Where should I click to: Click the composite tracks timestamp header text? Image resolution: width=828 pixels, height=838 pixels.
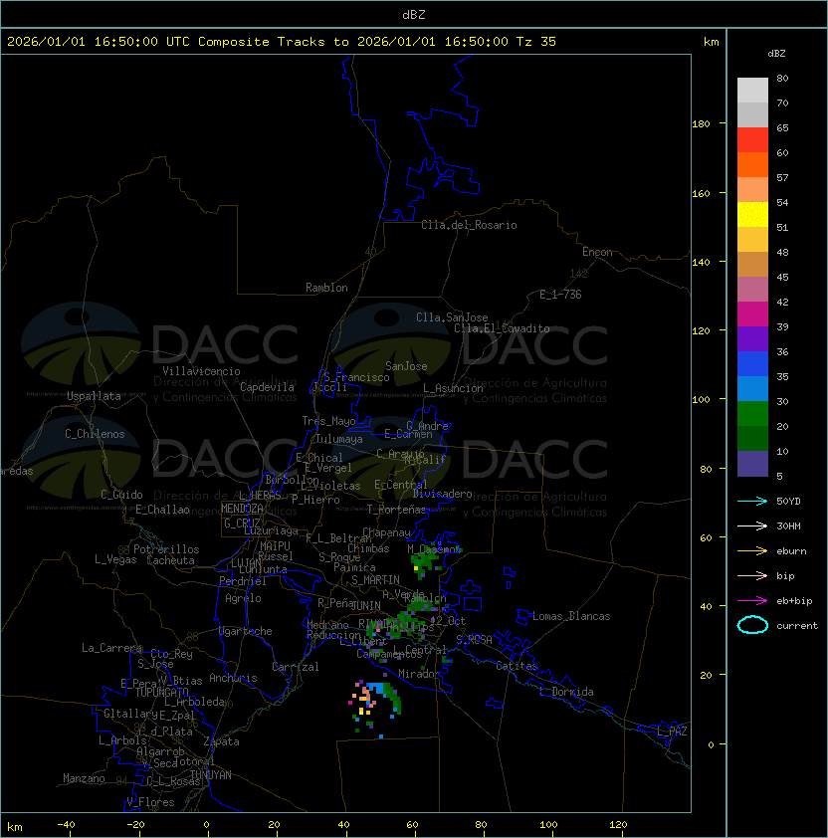(x=282, y=42)
